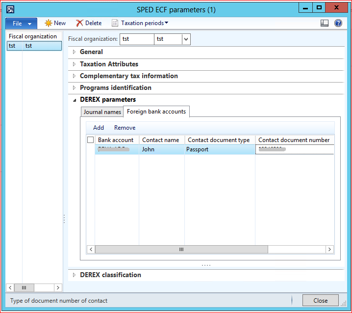The height and width of the screenshot is (313, 352).
Task: Click the New toolbar button label
Action: pos(60,23)
